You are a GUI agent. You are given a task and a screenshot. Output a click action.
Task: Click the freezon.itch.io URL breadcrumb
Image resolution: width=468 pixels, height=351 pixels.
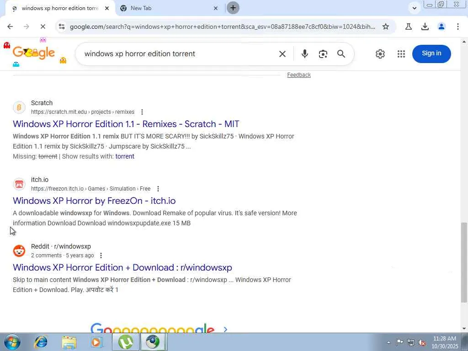point(91,189)
